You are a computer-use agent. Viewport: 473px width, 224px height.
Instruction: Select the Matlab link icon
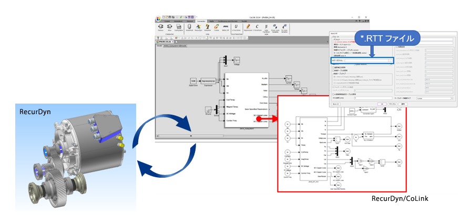click(189, 27)
